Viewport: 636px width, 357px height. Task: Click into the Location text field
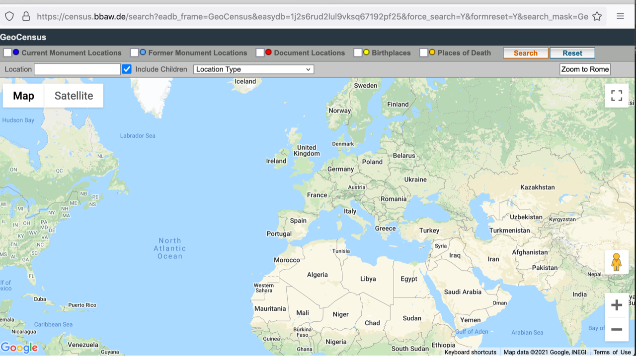(x=77, y=69)
